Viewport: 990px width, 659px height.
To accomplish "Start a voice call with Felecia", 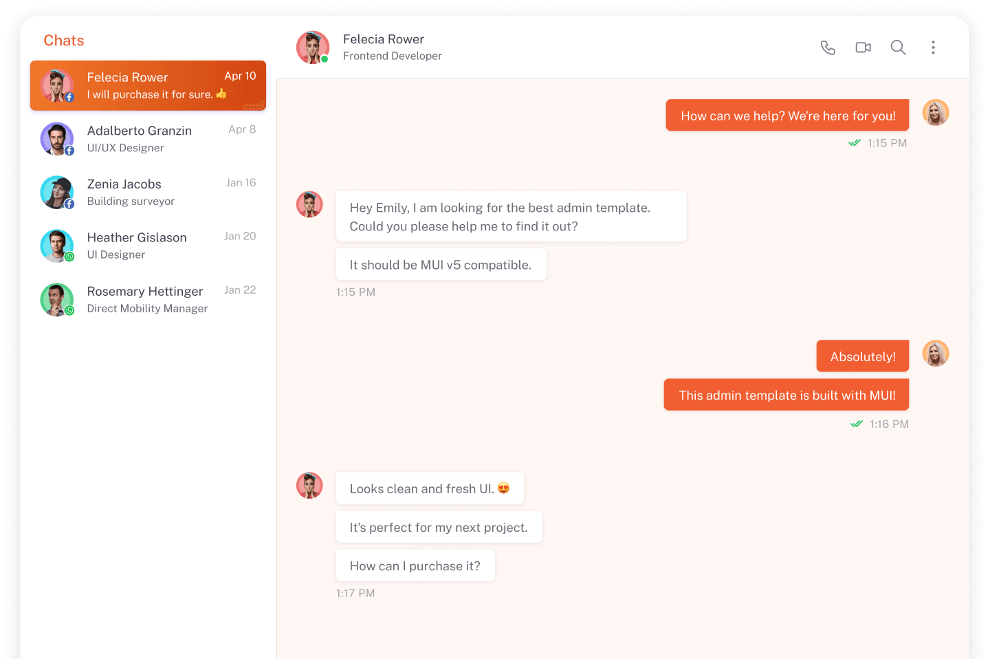I will tap(828, 47).
